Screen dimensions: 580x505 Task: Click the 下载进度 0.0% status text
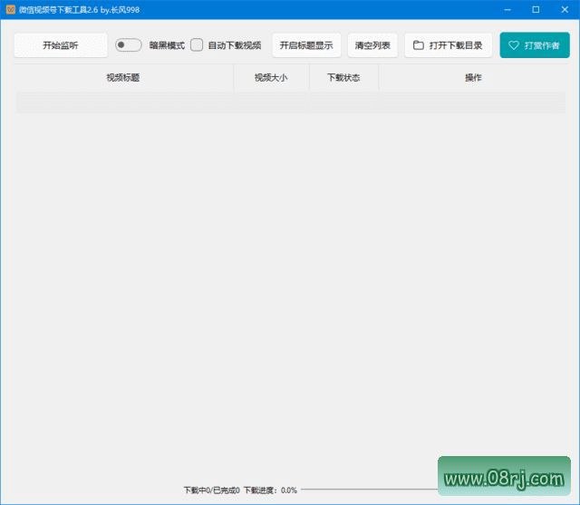tap(270, 490)
